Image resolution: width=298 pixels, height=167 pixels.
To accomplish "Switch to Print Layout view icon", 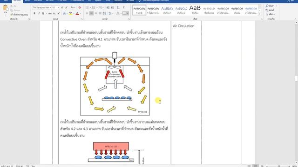I will pos(256,166).
